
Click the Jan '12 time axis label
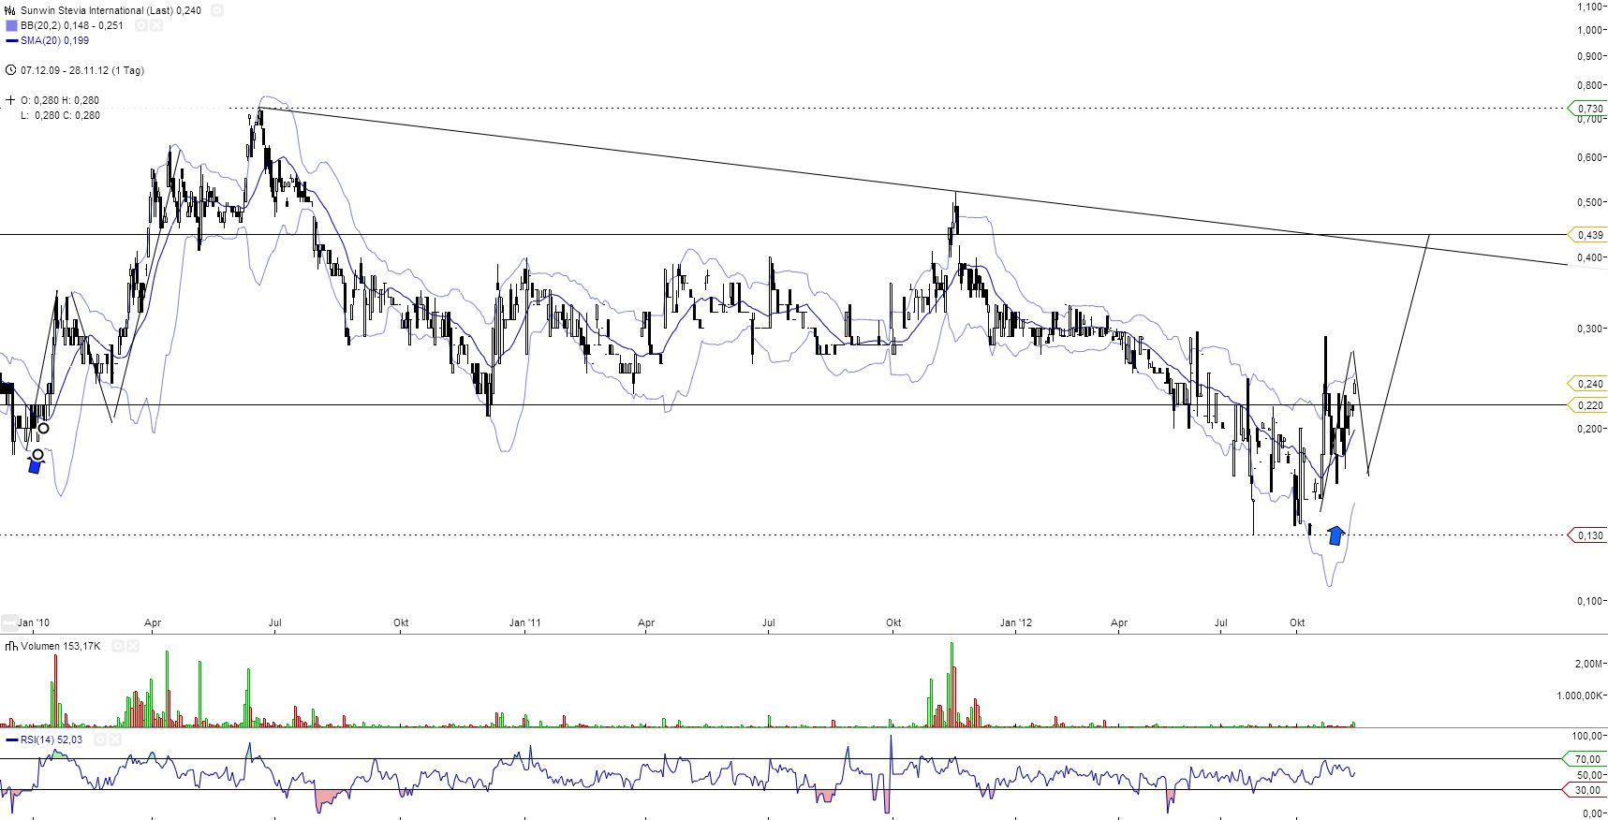click(x=1016, y=622)
